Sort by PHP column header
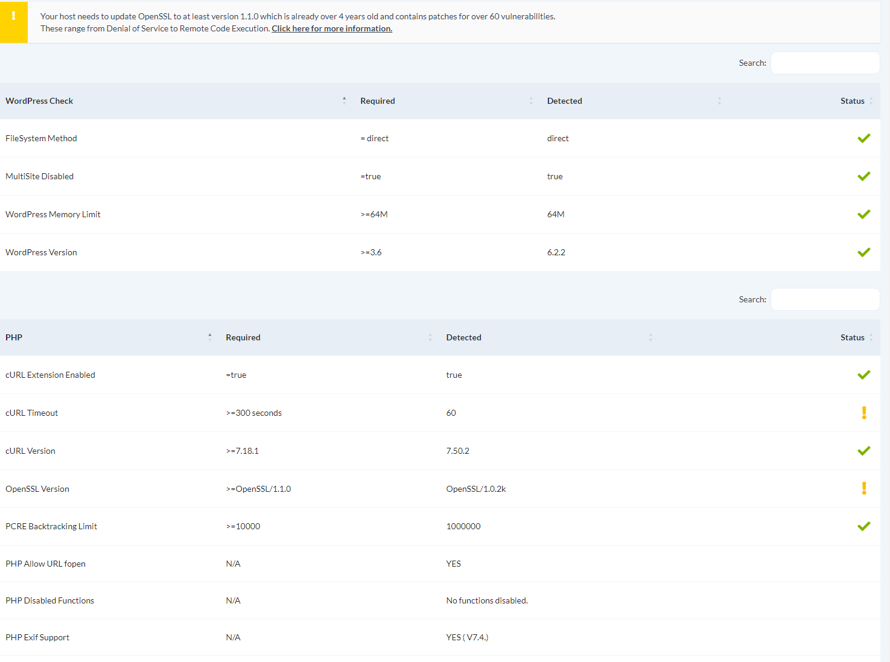The width and height of the screenshot is (890, 662). (x=110, y=337)
